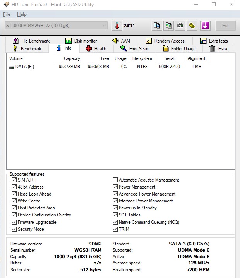Toggle the Power-up in Standby checkbox
This screenshot has height=278, width=240.
coord(115,208)
